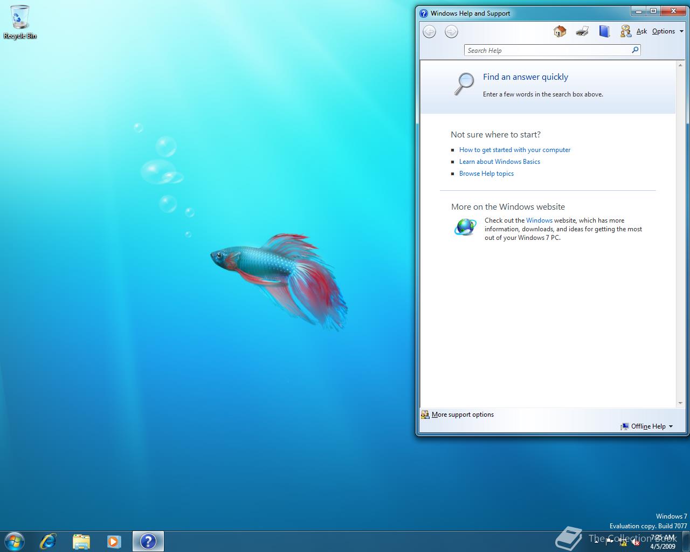The height and width of the screenshot is (552, 690).
Task: Click the Forward arrow in Help window
Action: point(451,32)
